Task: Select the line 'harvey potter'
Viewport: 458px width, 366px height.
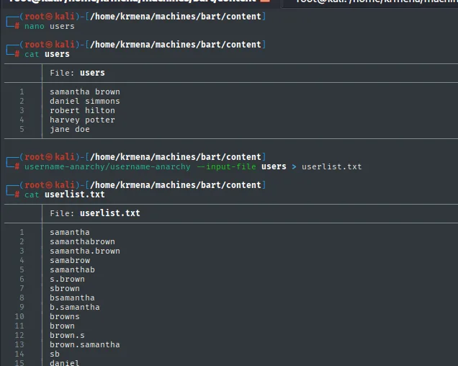Action: [82, 120]
